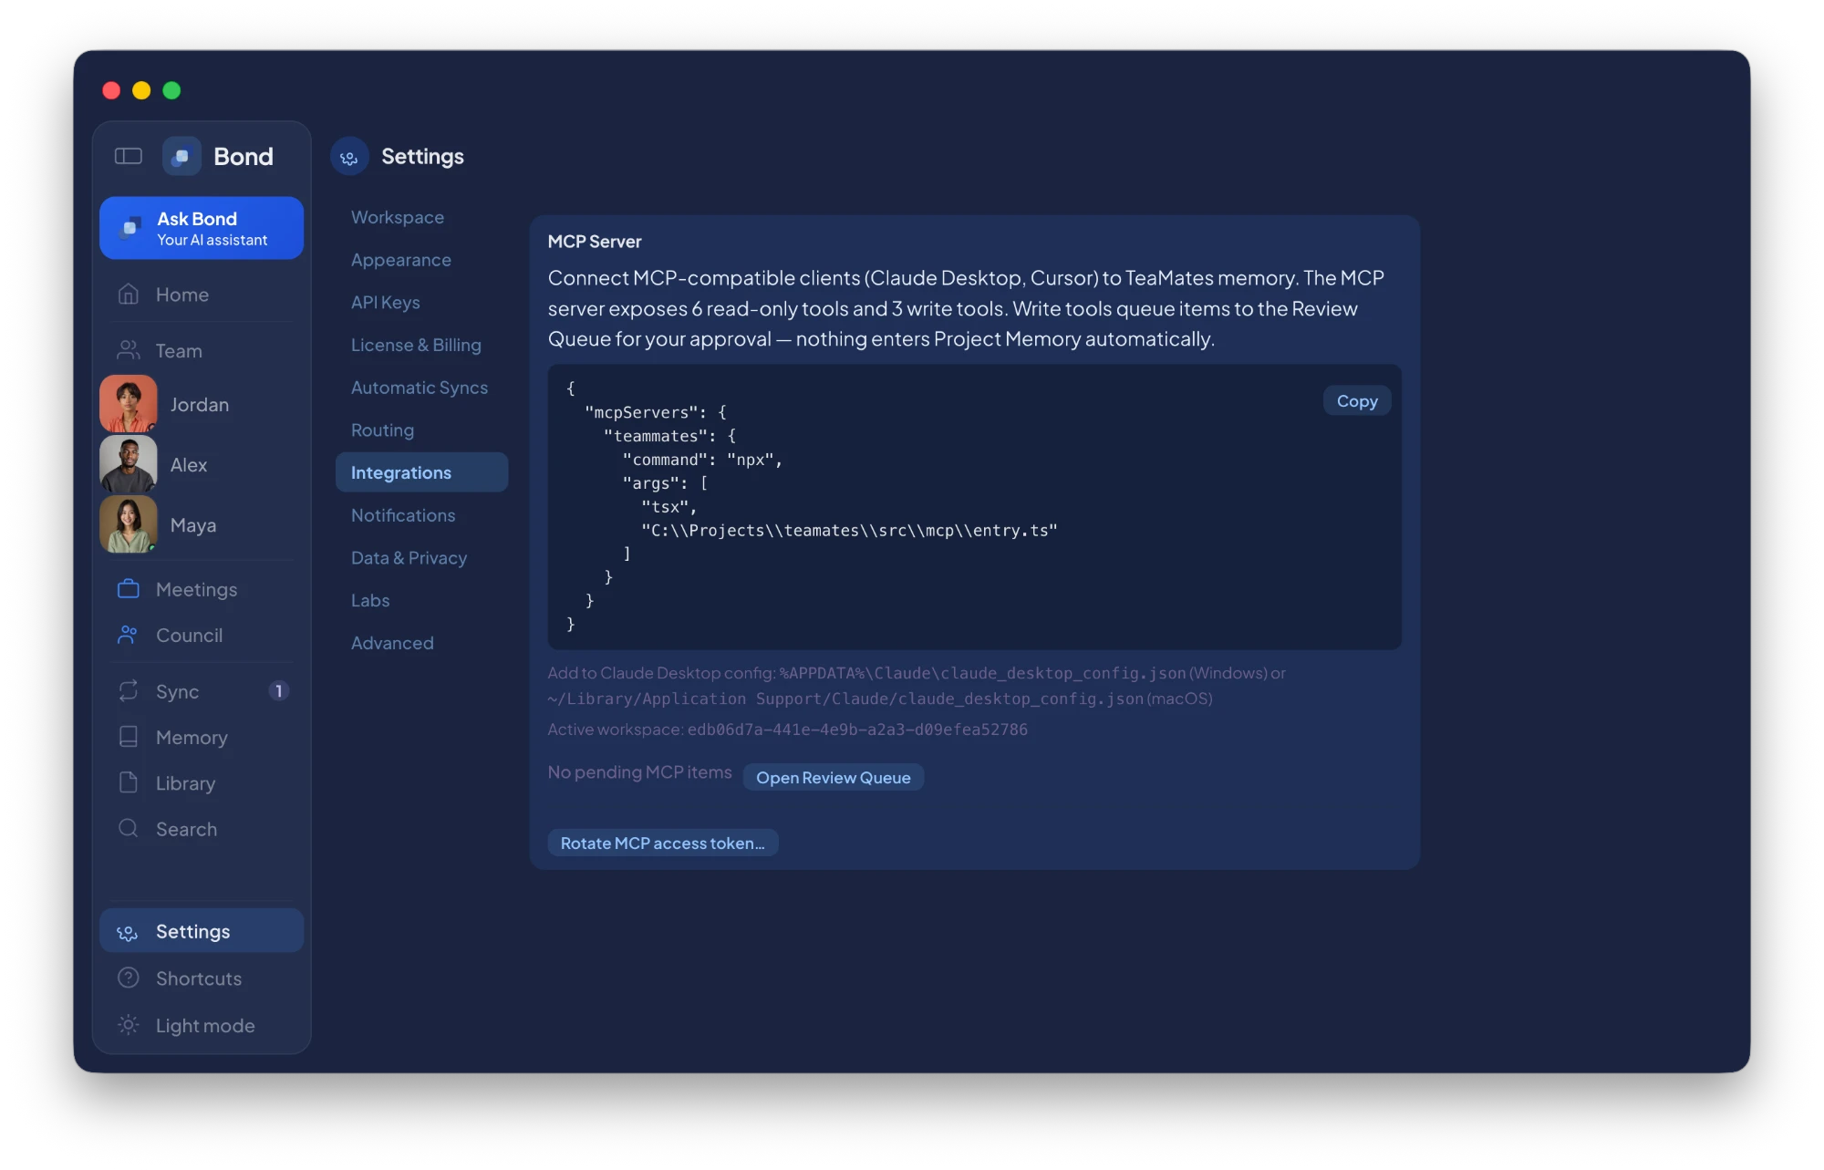1824x1170 pixels.
Task: Open Council in the sidebar
Action: pyautogui.click(x=202, y=635)
